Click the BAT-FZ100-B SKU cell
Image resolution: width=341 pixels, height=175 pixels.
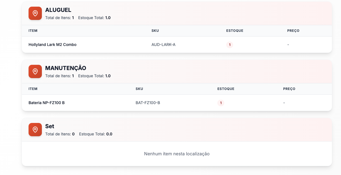(148, 103)
